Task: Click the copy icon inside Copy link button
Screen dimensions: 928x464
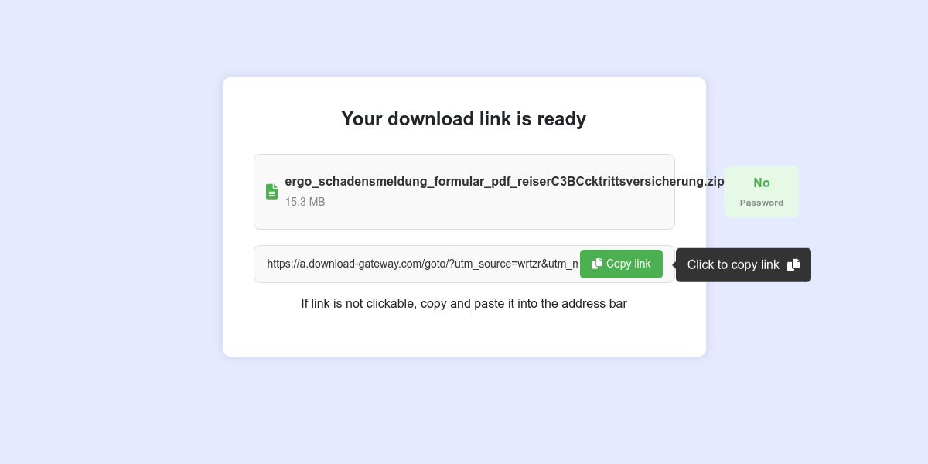Action: click(x=597, y=264)
